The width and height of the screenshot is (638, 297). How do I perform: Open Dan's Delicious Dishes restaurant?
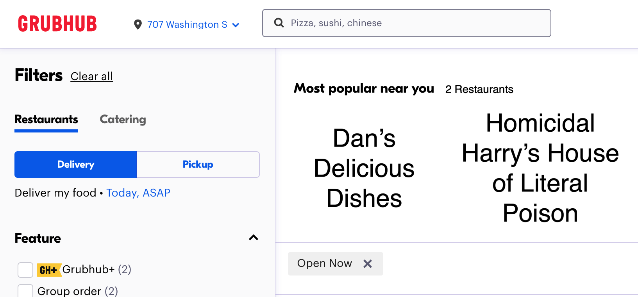coord(364,168)
